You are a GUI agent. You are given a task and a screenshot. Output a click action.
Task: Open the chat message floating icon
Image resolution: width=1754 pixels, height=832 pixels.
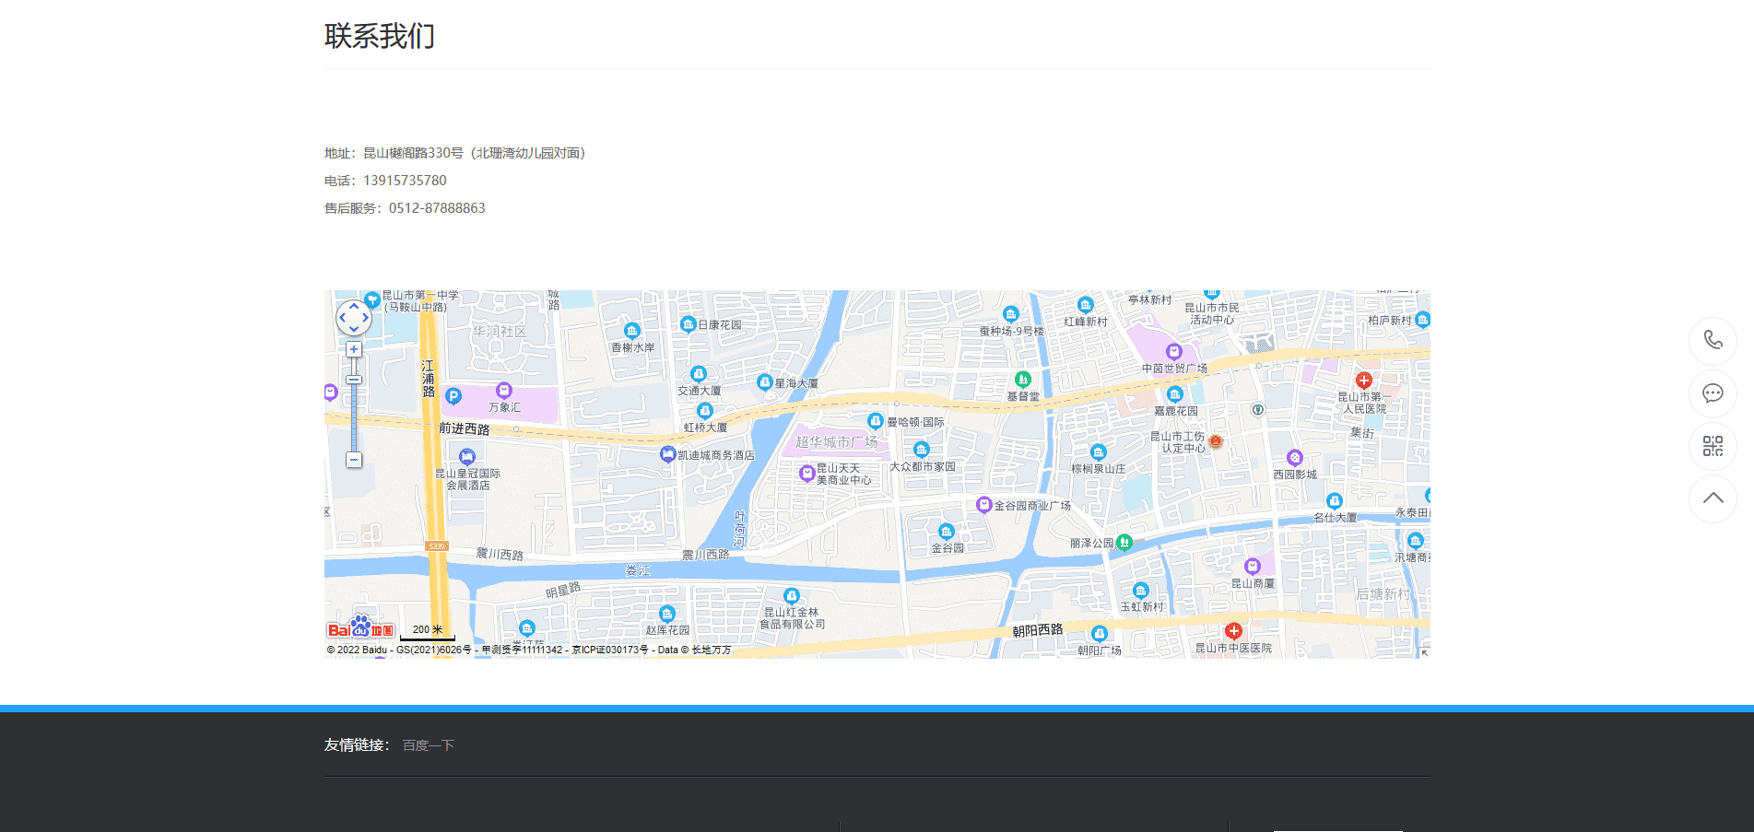point(1713,393)
